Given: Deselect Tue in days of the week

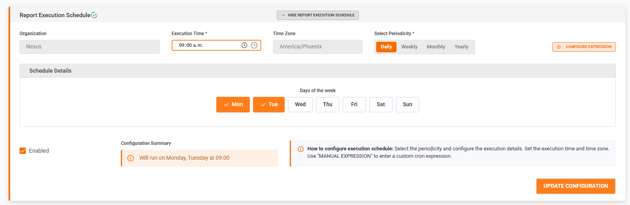Looking at the screenshot, I should click(x=269, y=105).
